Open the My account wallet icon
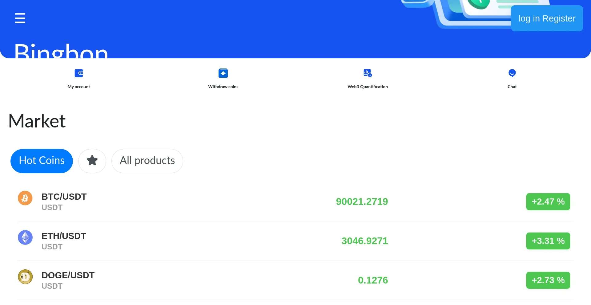The width and height of the screenshot is (591, 305). tap(78, 73)
